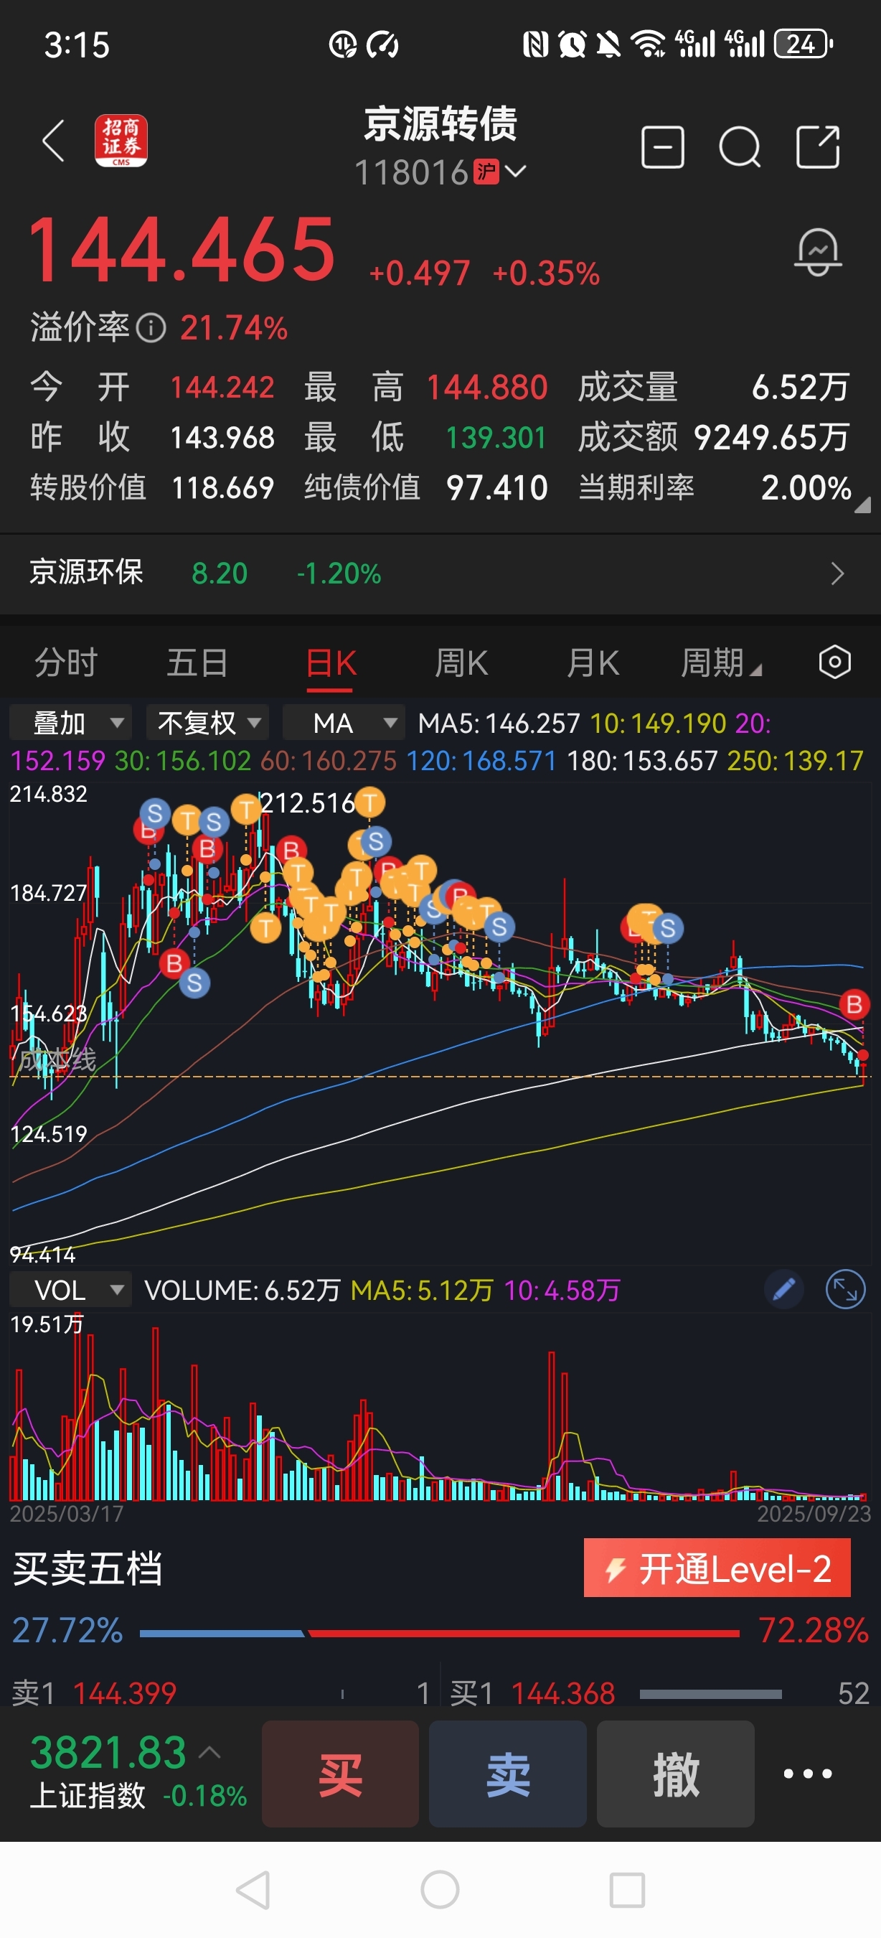
Task: Open the 叠加 overlay dropdown
Action: pyautogui.click(x=70, y=722)
